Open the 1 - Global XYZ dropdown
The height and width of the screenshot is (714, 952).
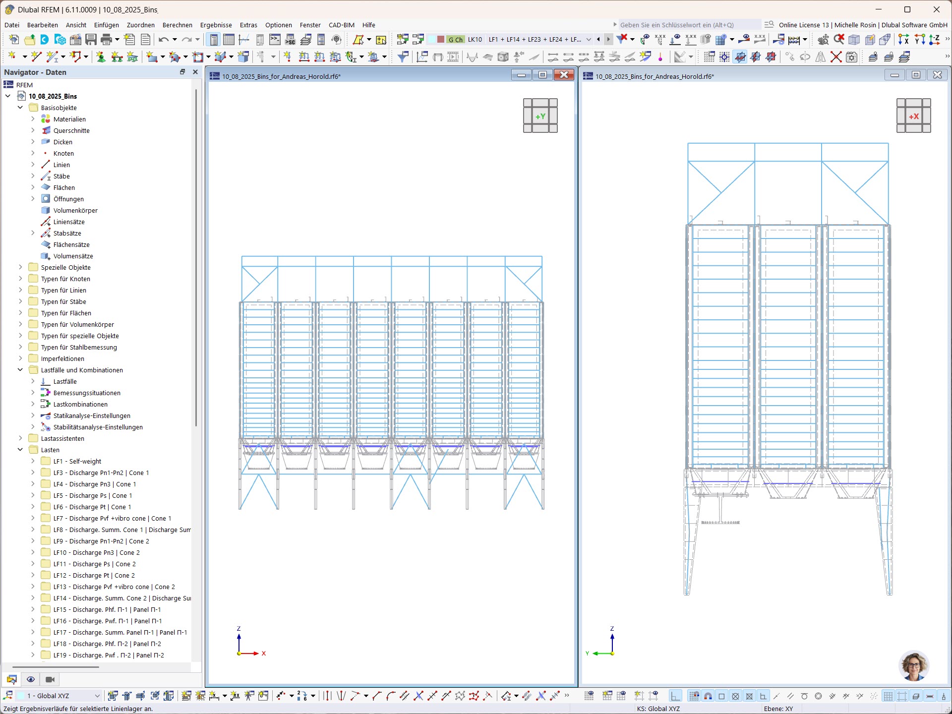point(97,696)
